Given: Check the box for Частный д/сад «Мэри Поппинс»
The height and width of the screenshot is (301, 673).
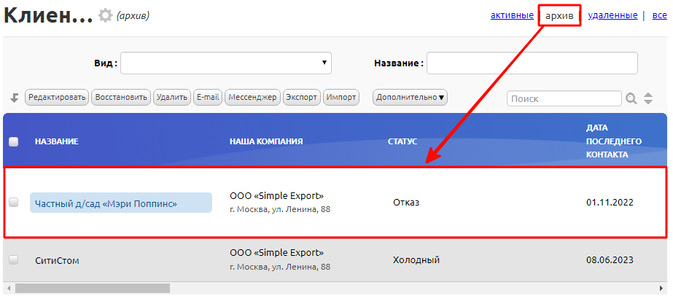Looking at the screenshot, I should (14, 203).
